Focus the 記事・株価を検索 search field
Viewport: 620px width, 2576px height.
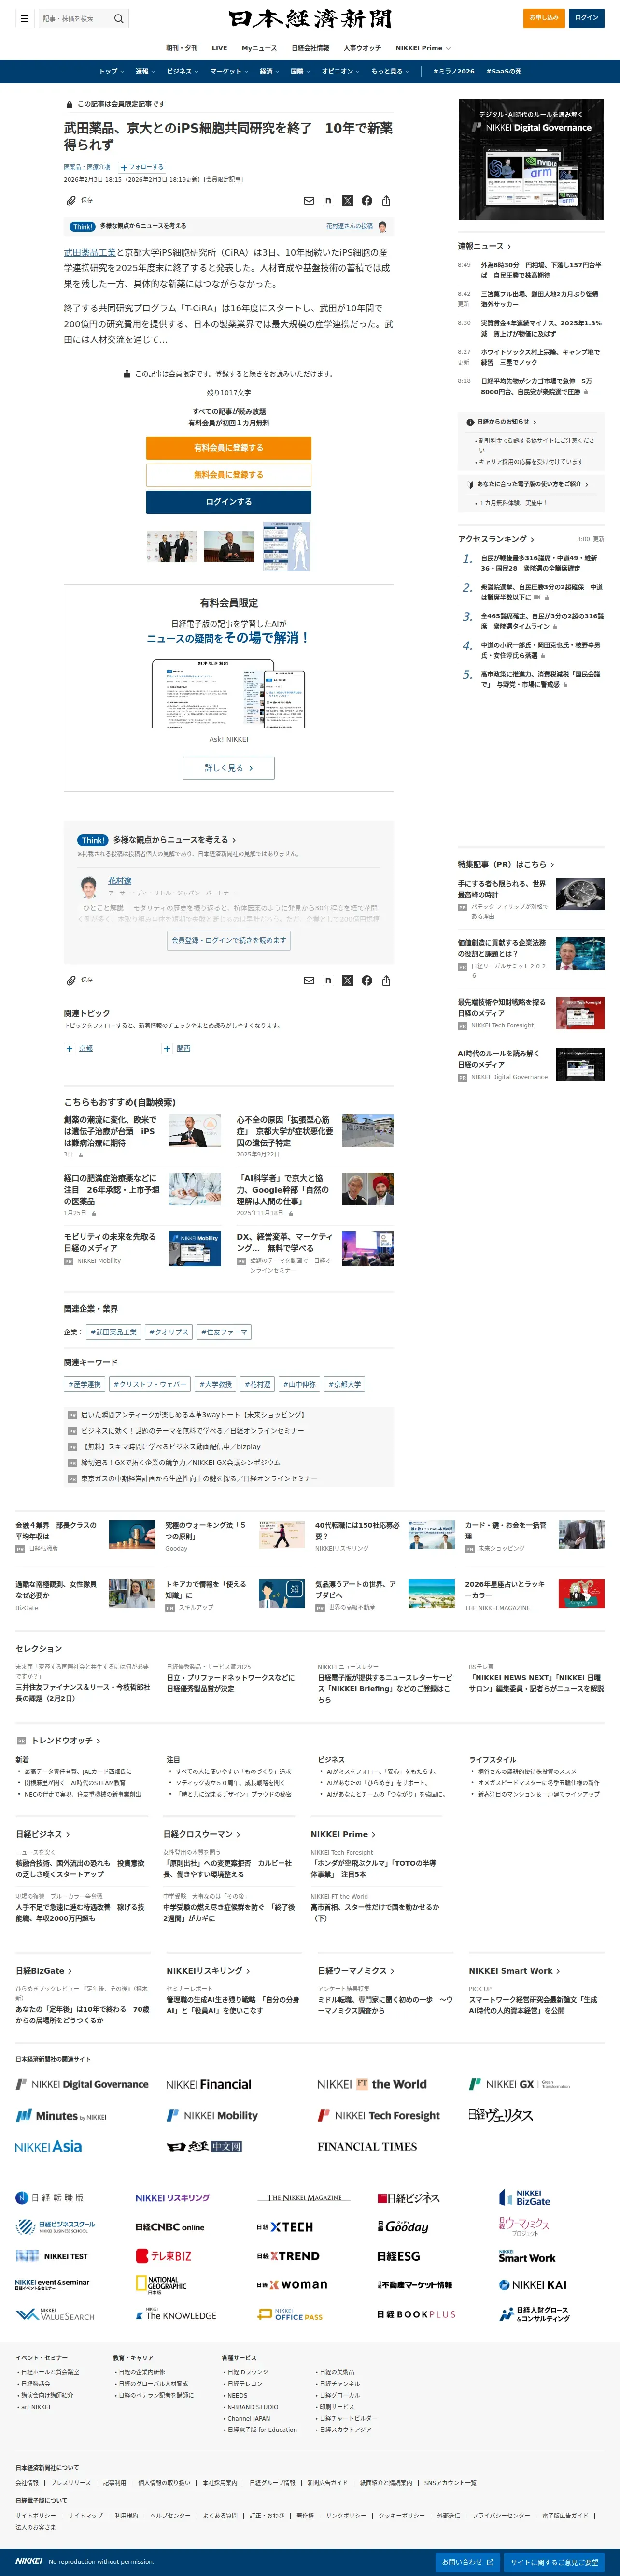tap(76, 18)
